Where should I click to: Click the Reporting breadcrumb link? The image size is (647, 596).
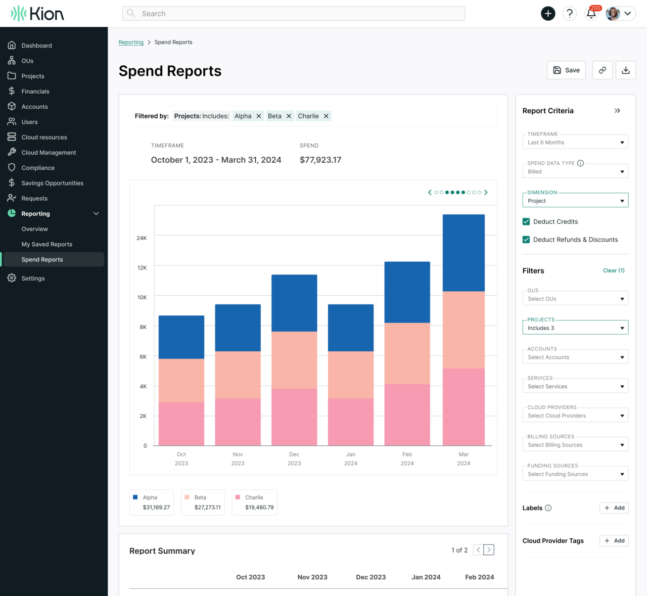click(131, 42)
